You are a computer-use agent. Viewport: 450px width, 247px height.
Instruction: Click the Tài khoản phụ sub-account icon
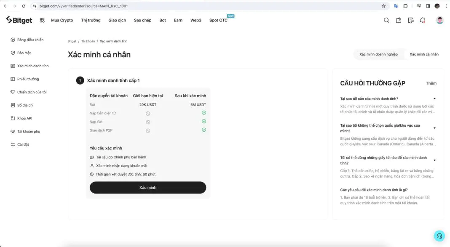tap(13, 132)
